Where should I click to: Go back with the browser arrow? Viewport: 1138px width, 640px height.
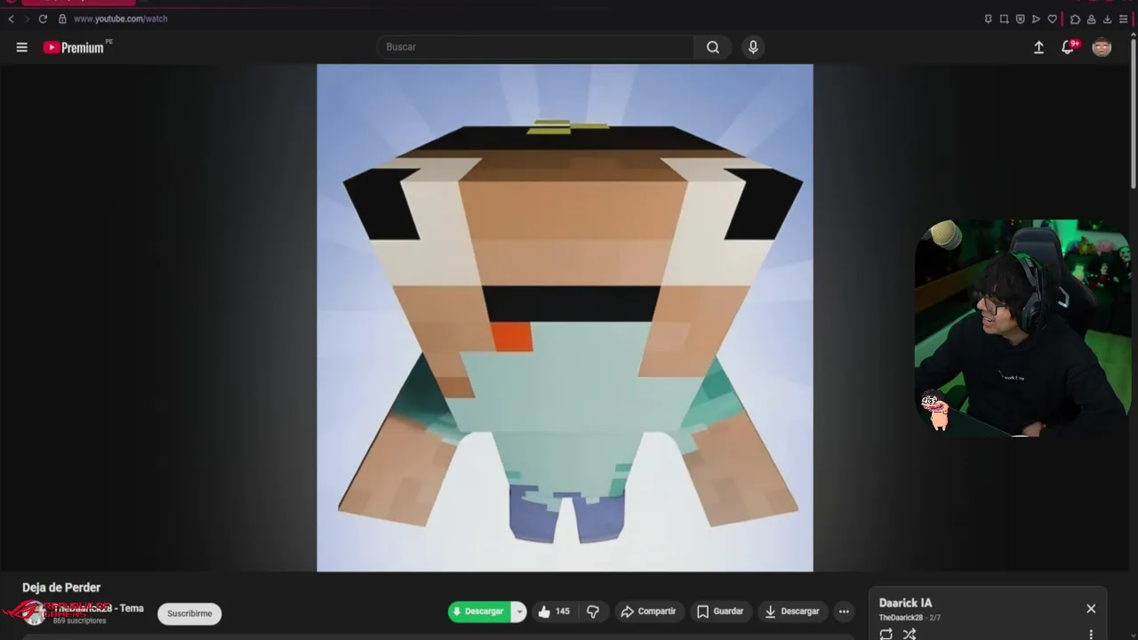pos(12,19)
